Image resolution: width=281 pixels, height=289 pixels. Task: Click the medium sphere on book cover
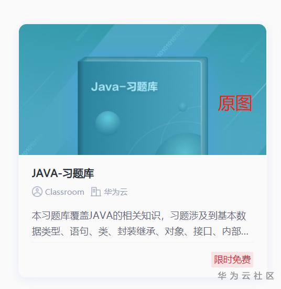tap(108, 123)
